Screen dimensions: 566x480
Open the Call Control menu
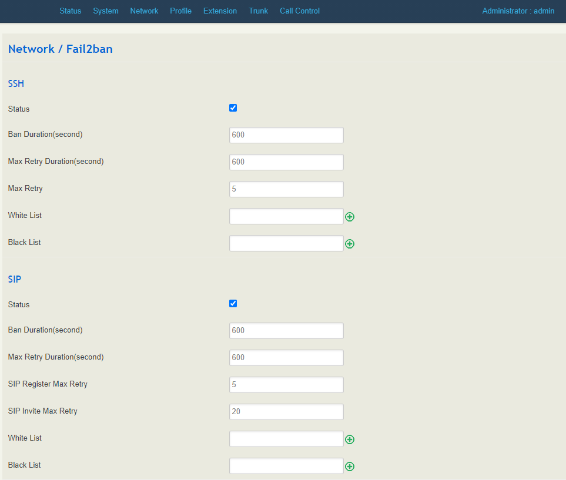(x=300, y=11)
